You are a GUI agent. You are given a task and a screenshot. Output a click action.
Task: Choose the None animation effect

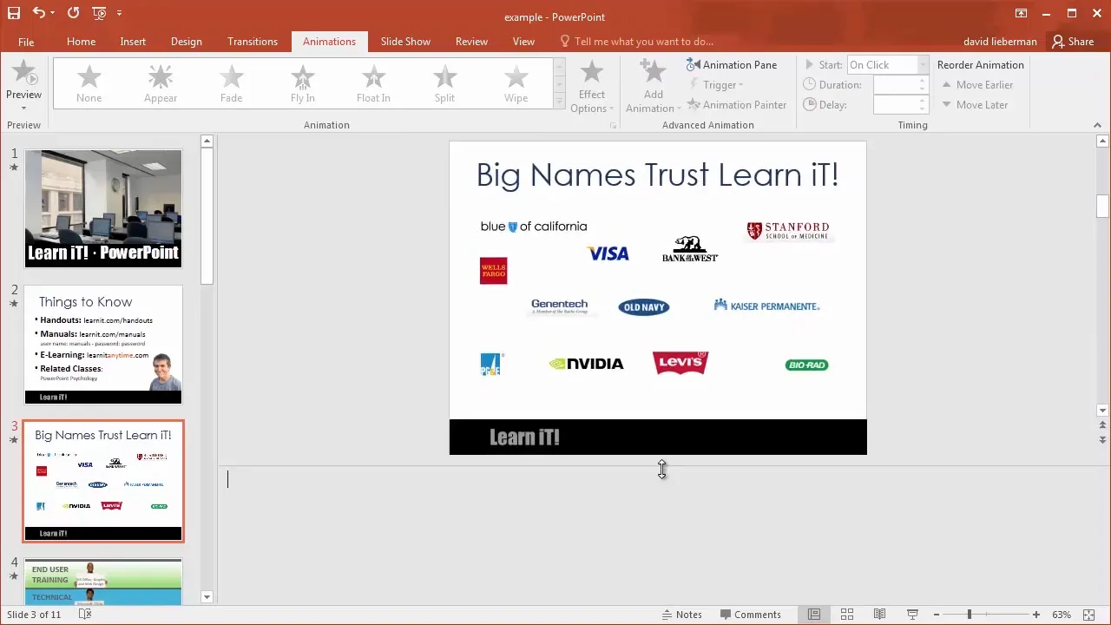[89, 83]
